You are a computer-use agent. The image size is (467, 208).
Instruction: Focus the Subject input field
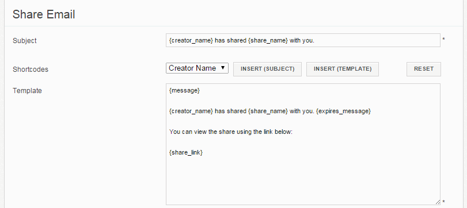tap(303, 40)
